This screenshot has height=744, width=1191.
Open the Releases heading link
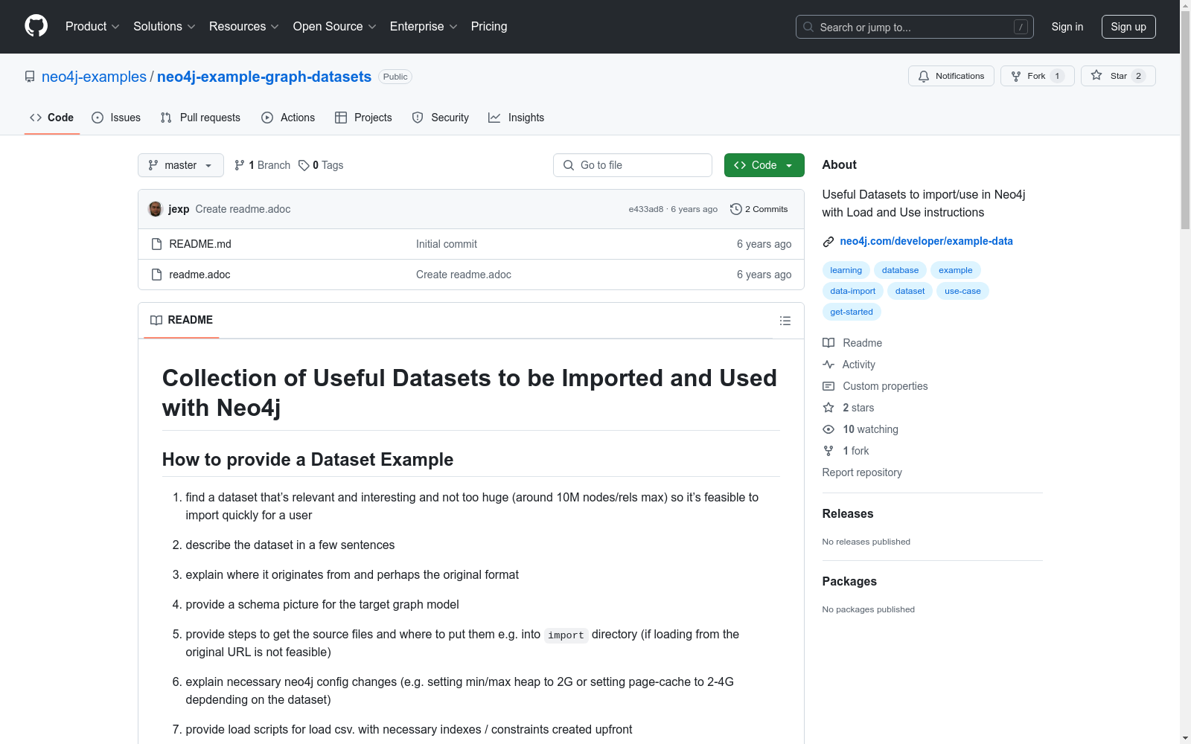click(848, 513)
